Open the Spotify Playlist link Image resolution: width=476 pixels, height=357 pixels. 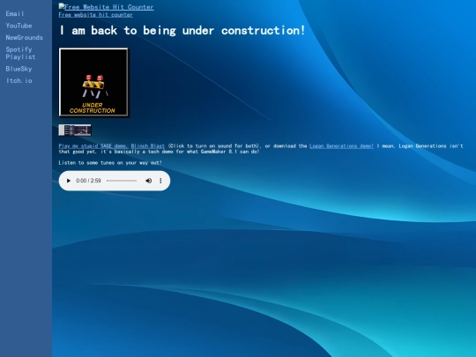20,53
